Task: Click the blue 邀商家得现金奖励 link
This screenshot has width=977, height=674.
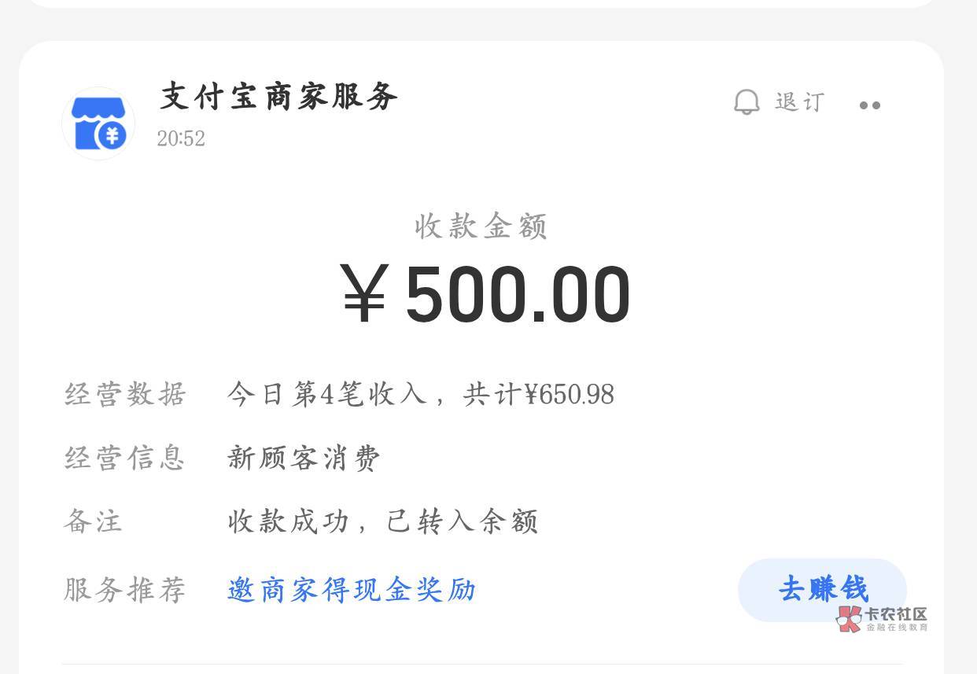Action: coord(352,590)
